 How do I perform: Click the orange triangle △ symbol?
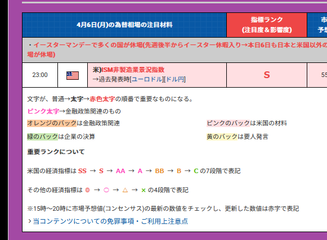[125, 190]
